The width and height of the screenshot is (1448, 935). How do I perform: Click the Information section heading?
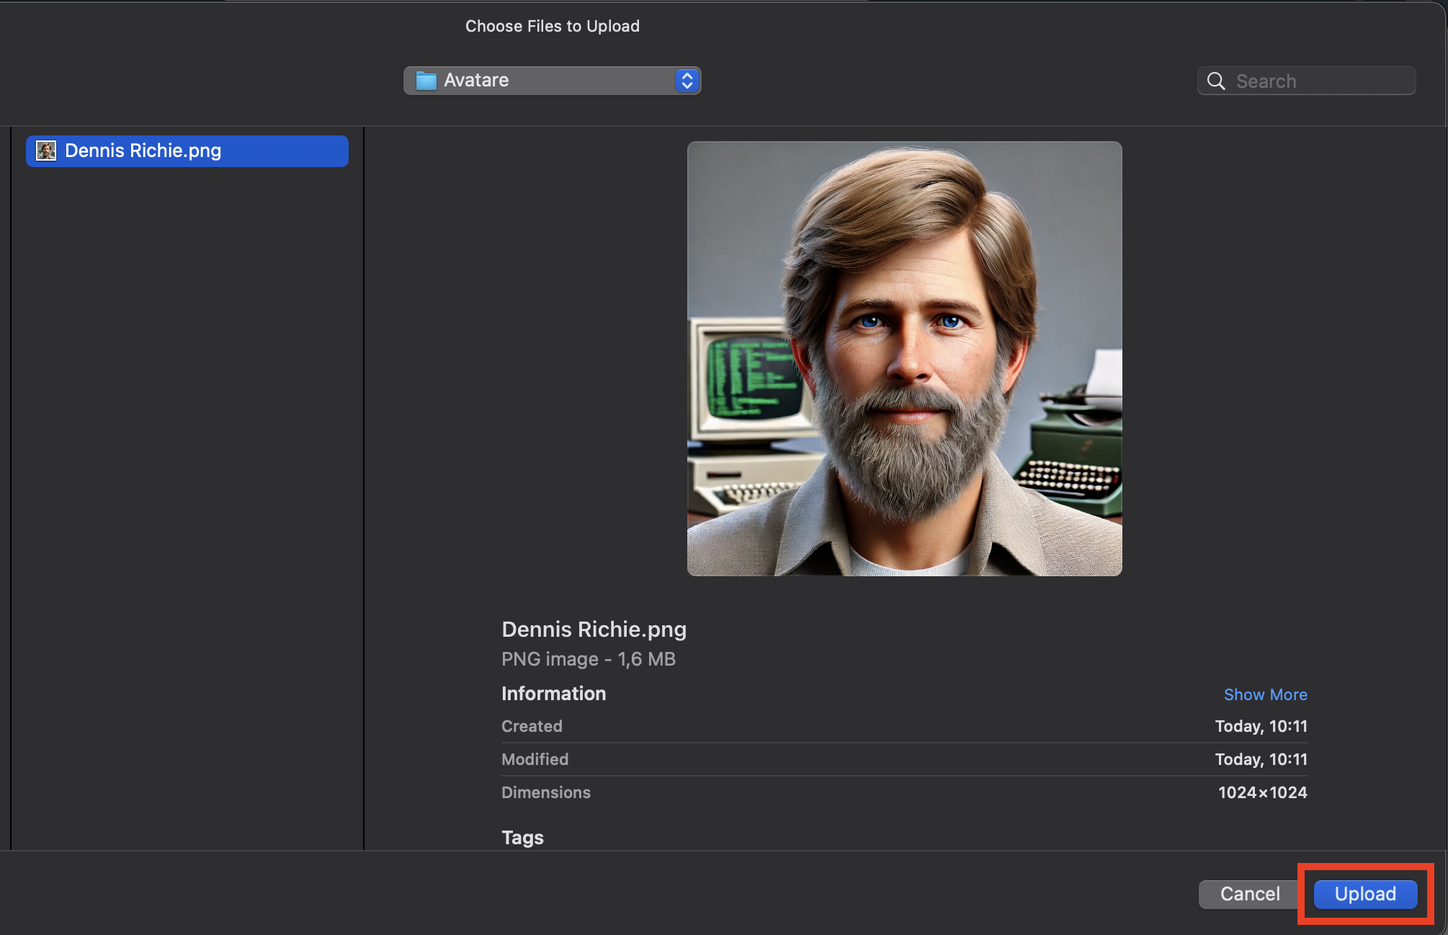(553, 694)
